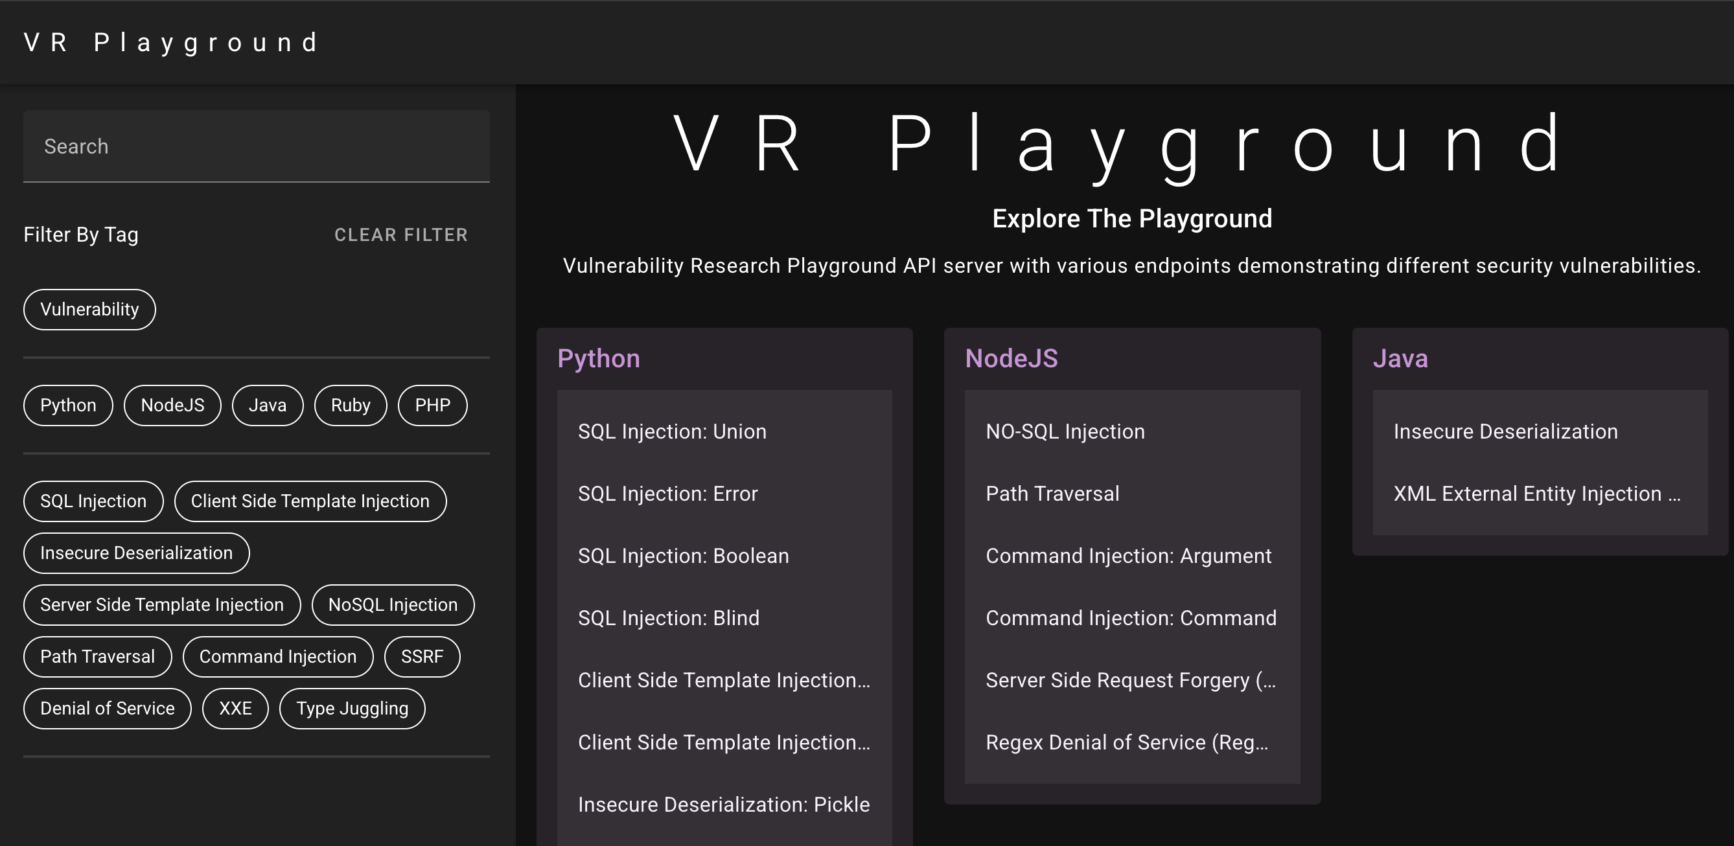Filter by the Type Juggling tag
Image resolution: width=1734 pixels, height=846 pixels.
point(352,708)
